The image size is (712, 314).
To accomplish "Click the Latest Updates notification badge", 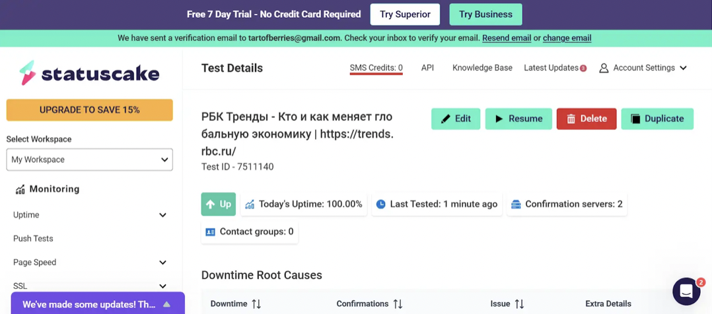I will pos(583,68).
